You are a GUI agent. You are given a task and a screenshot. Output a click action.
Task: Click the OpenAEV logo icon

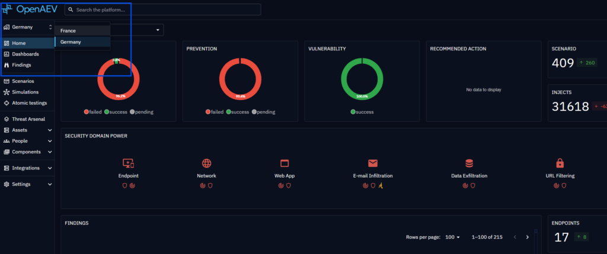7,9
